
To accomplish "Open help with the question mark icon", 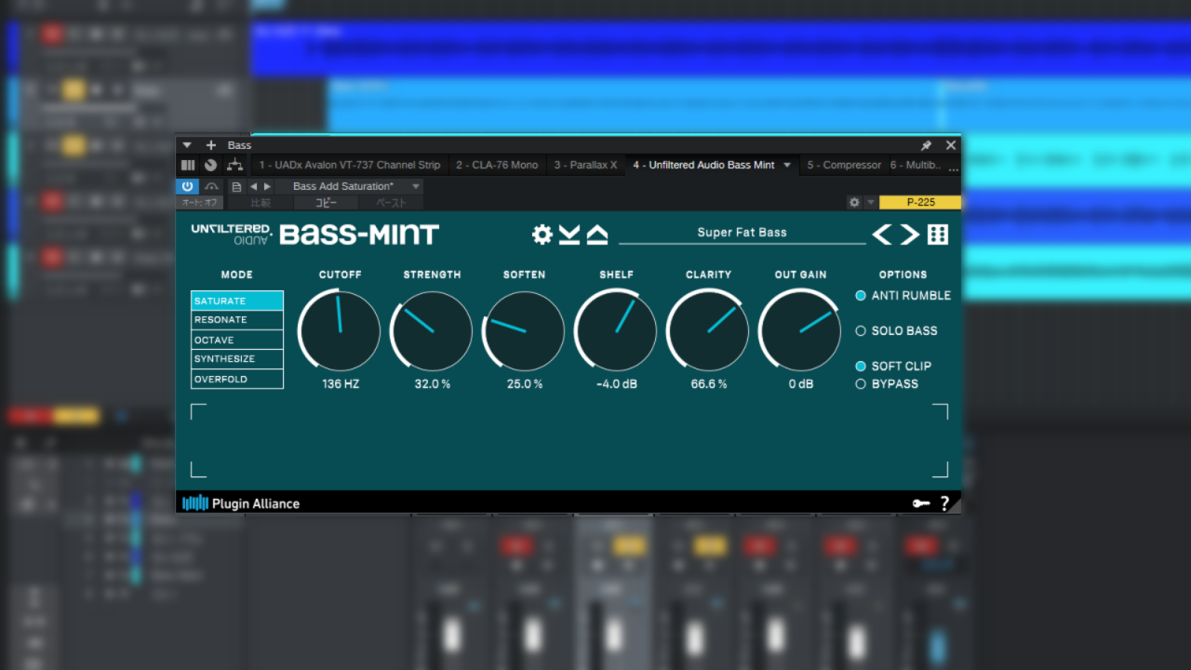I will coord(945,503).
